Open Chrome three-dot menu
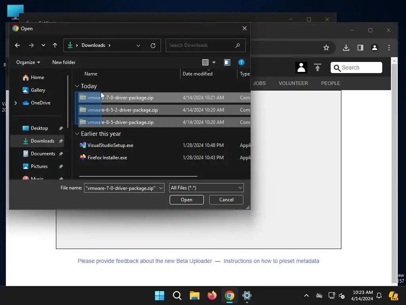Image resolution: width=406 pixels, height=305 pixels. click(389, 48)
